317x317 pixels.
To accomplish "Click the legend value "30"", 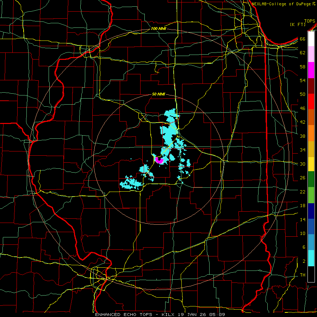I will [303, 164].
